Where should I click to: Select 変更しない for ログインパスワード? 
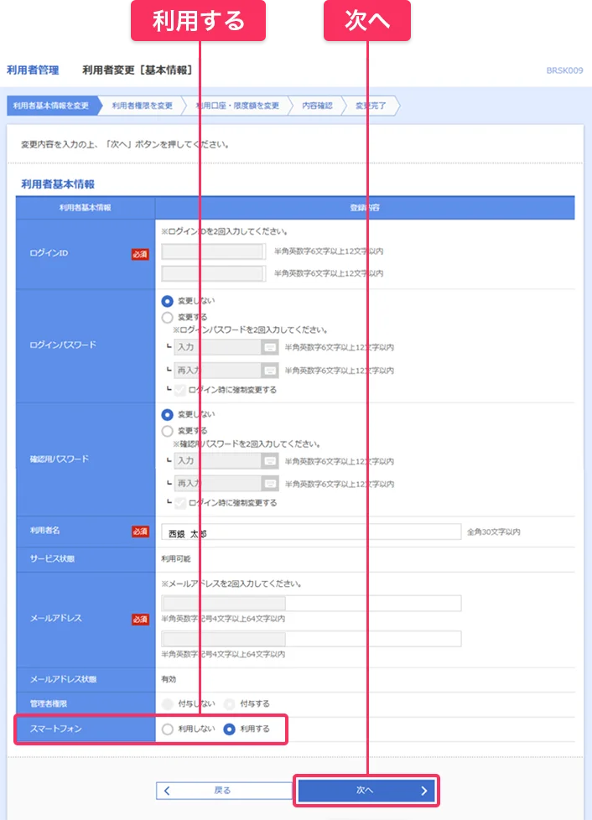[168, 301]
